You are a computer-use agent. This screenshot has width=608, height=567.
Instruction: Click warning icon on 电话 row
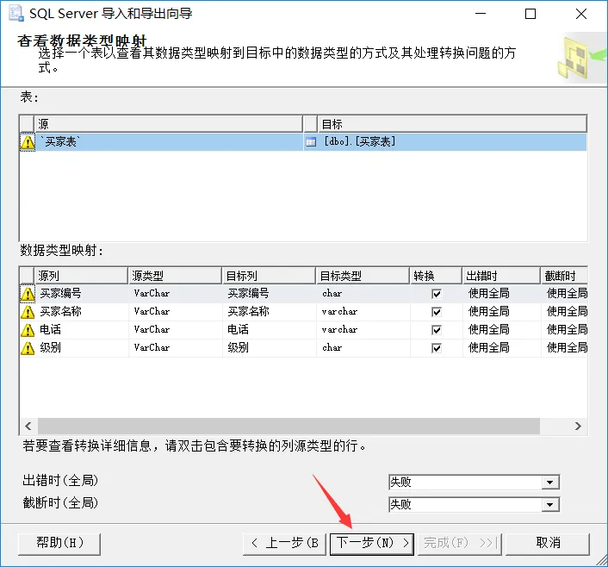tap(28, 330)
